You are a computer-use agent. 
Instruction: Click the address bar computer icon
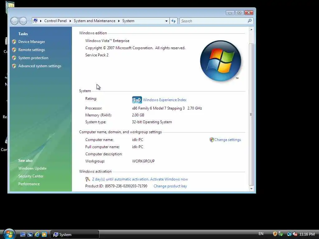pos(36,21)
